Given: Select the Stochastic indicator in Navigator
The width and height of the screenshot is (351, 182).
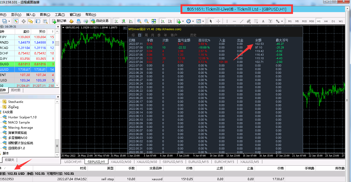Looking at the screenshot, I should tap(16, 102).
